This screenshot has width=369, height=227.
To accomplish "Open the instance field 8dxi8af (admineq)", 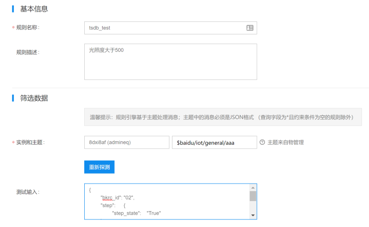I will (x=127, y=142).
